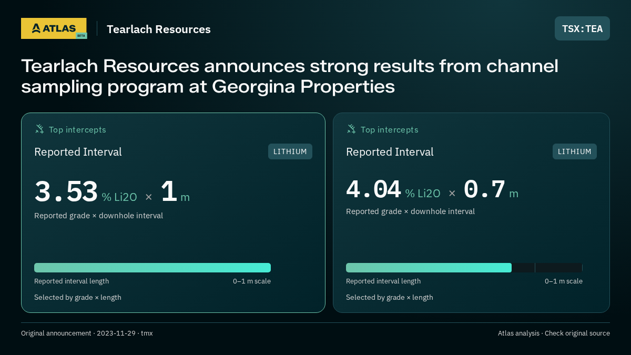Click 'Reported interval length' in the 3.53 card

pos(72,281)
